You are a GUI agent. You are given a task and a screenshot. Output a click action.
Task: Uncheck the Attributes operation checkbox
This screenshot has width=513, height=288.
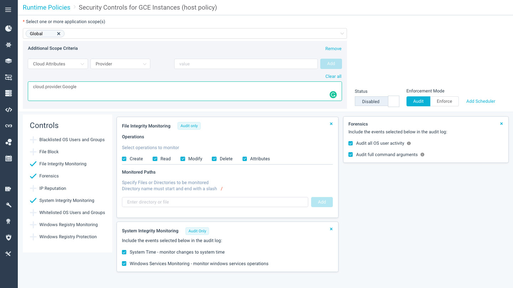tap(245, 159)
